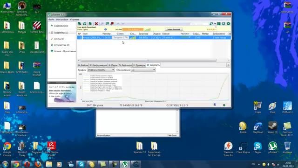Click the torrent list horizontal scrollbar
This screenshot has width=298, height=168.
pos(148,60)
